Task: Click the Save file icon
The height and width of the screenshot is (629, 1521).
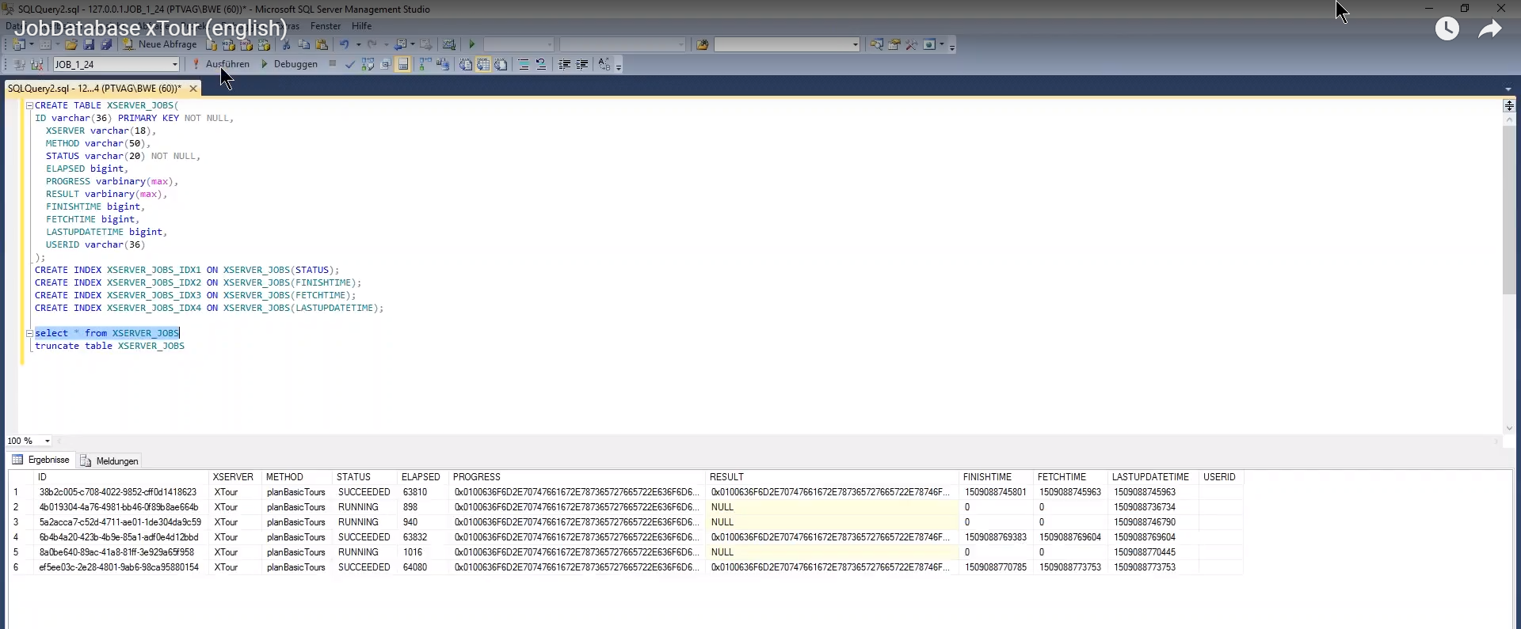Action: point(89,44)
